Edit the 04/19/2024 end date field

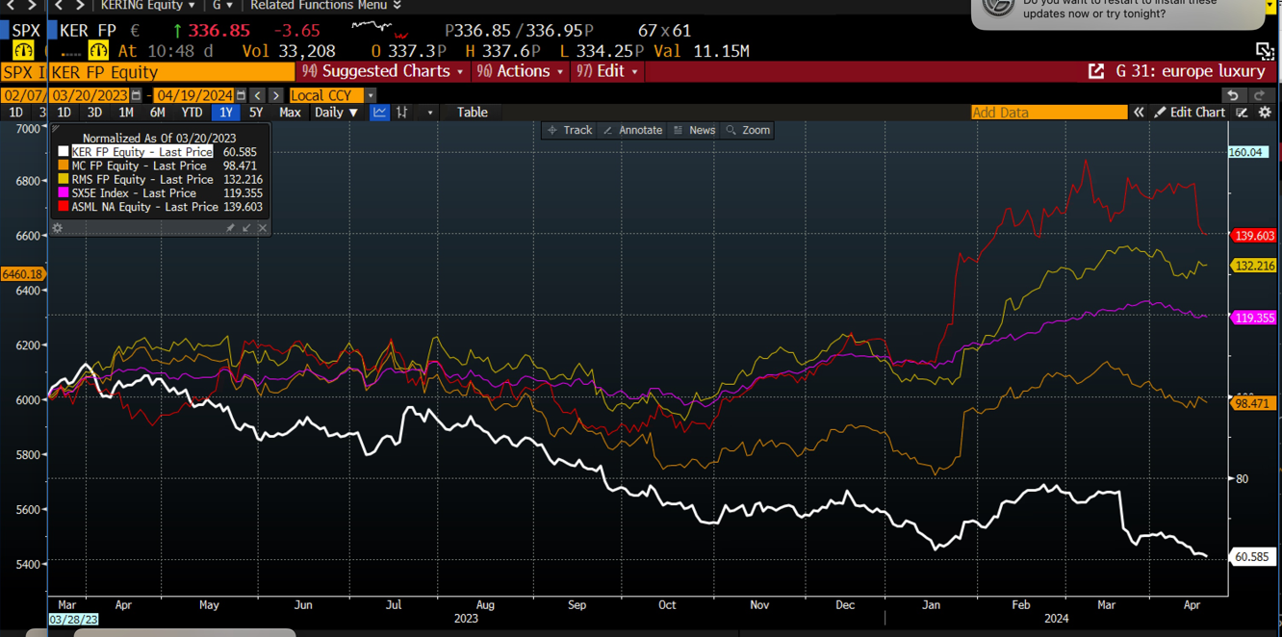[194, 95]
